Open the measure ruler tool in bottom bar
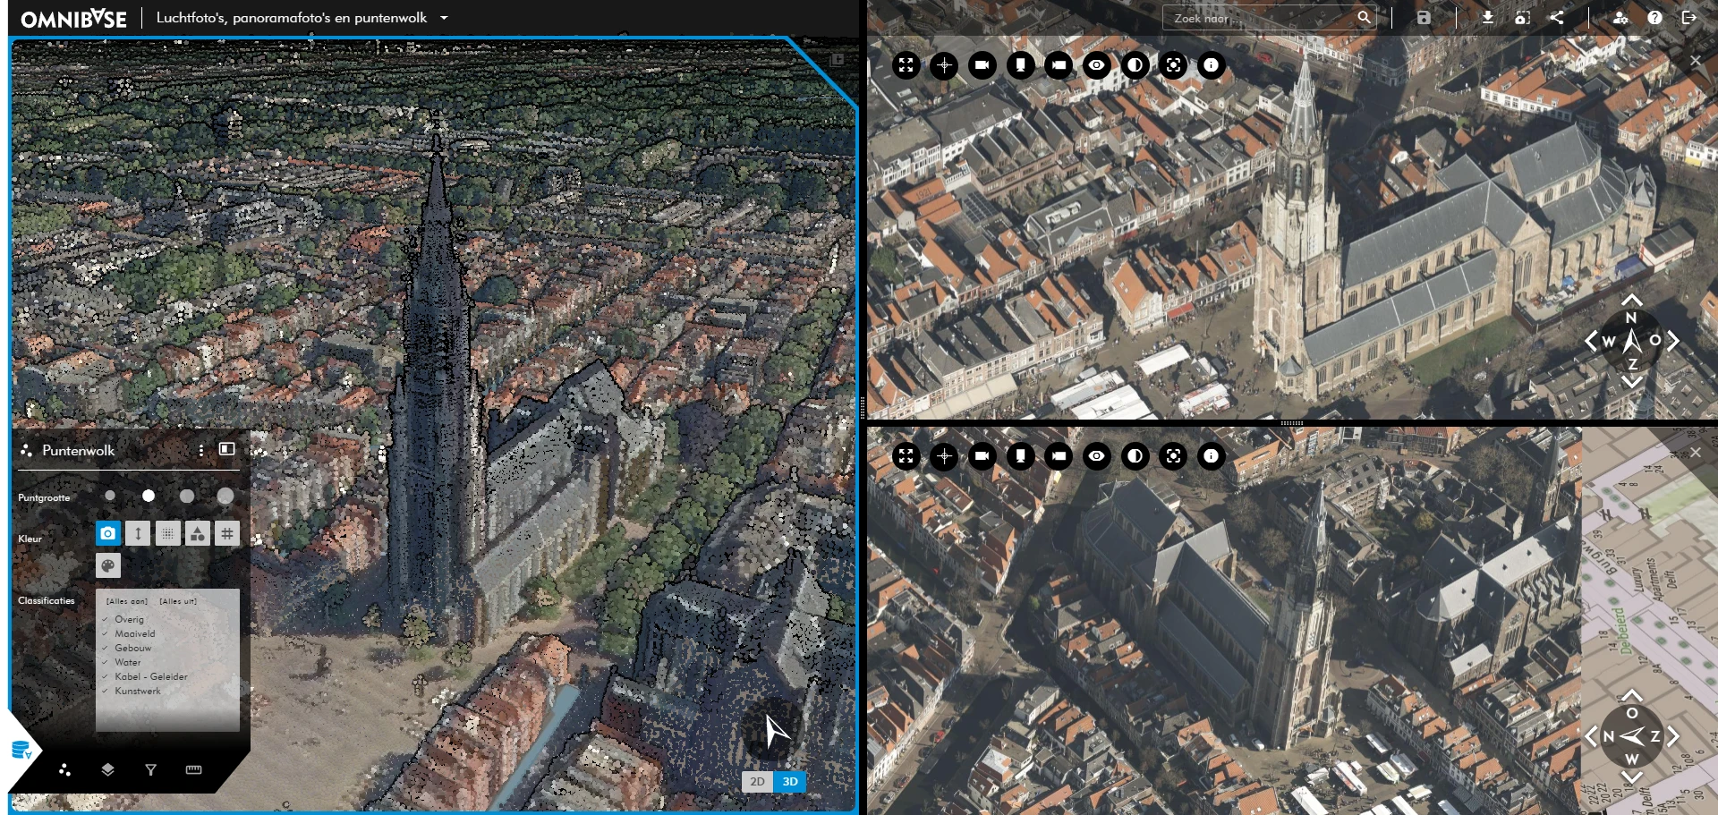Viewport: 1718px width, 815px height. pos(193,769)
